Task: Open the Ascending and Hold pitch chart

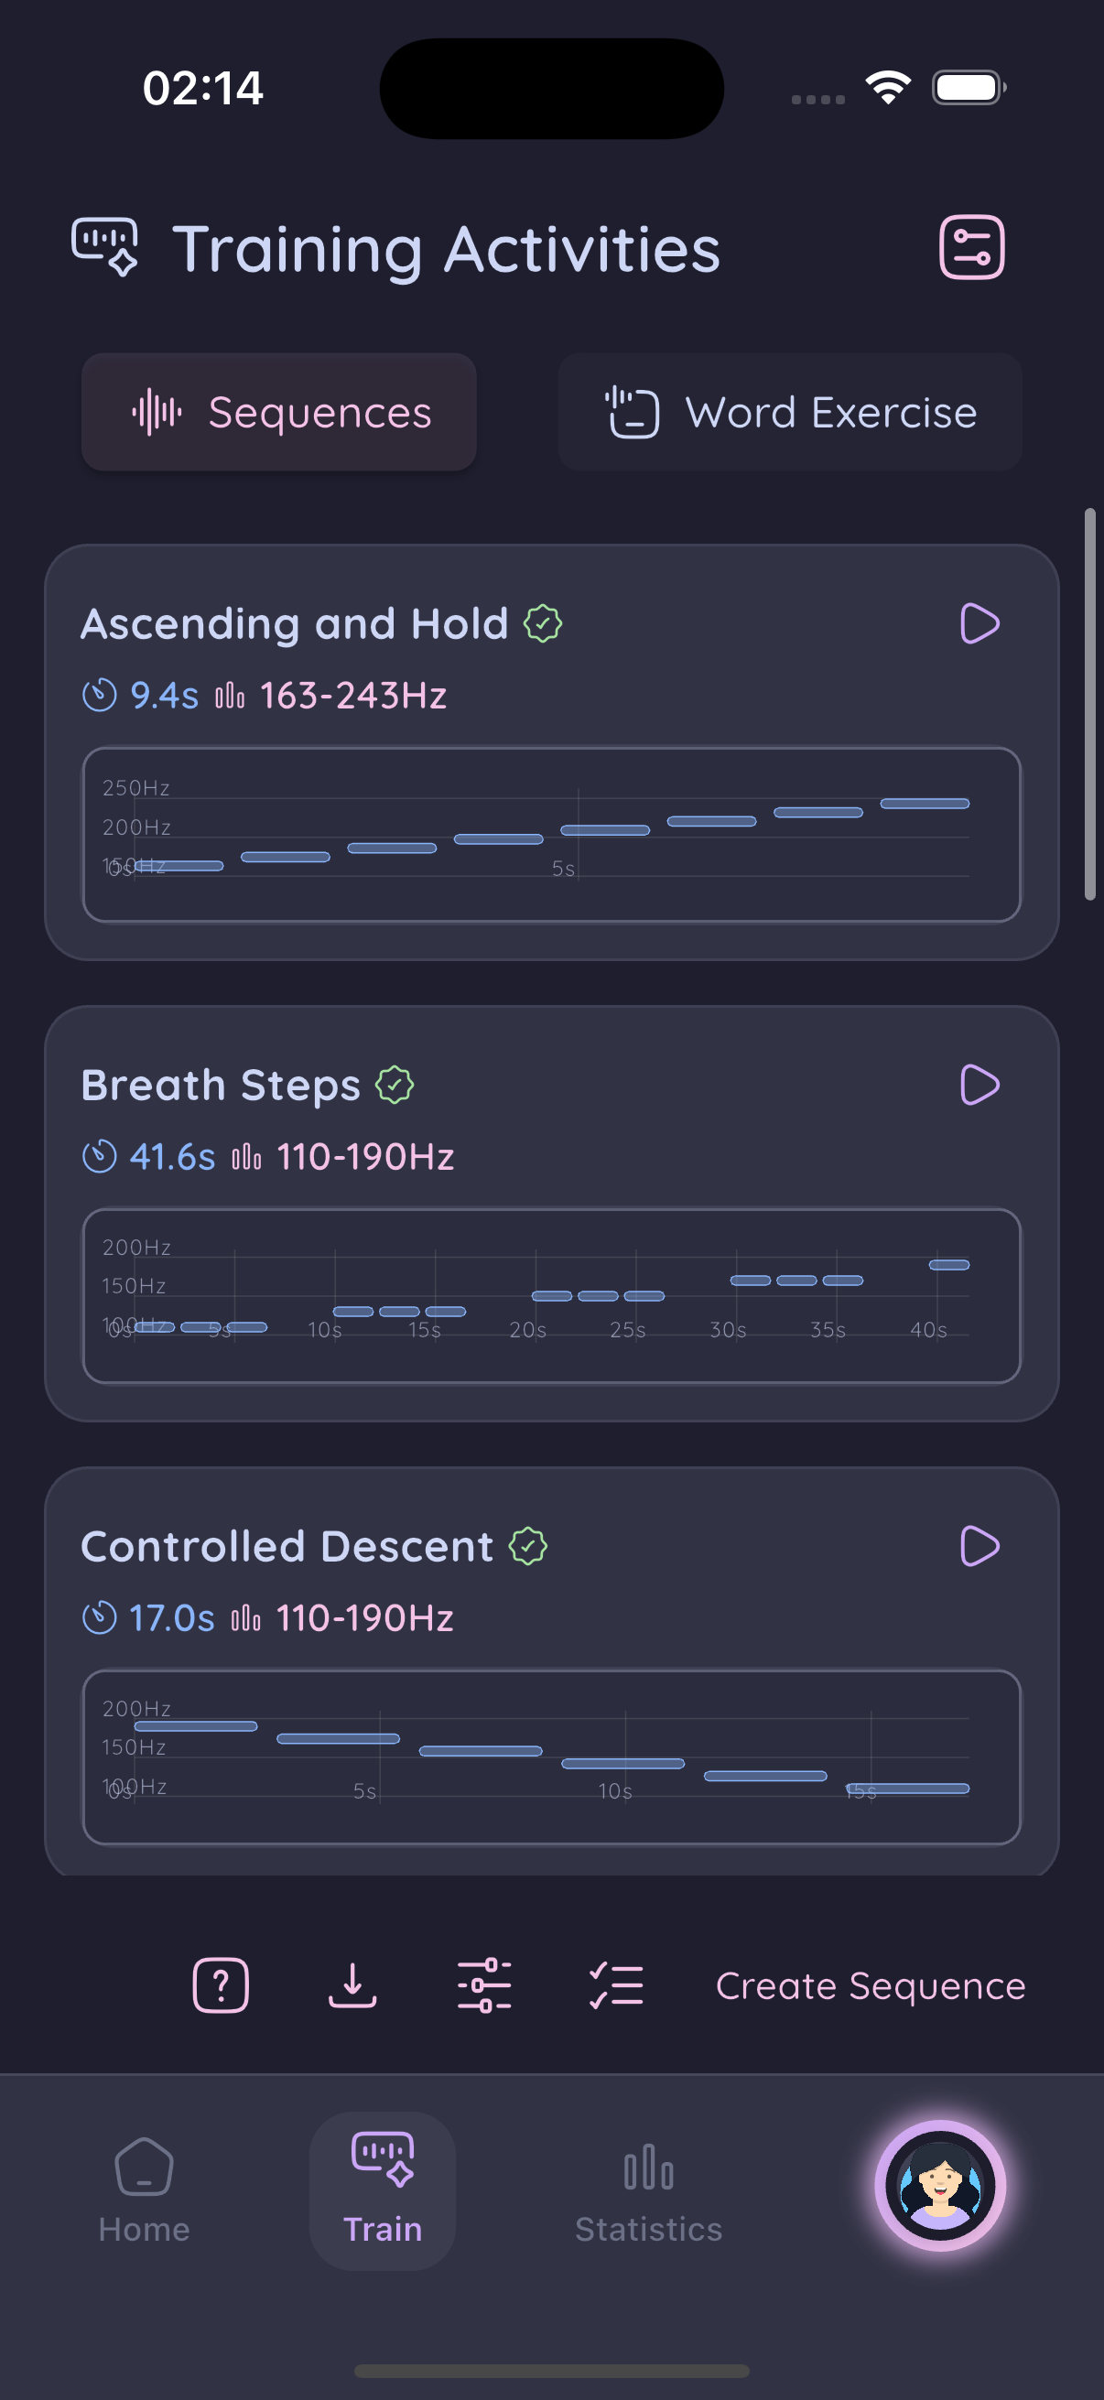Action: [551, 835]
